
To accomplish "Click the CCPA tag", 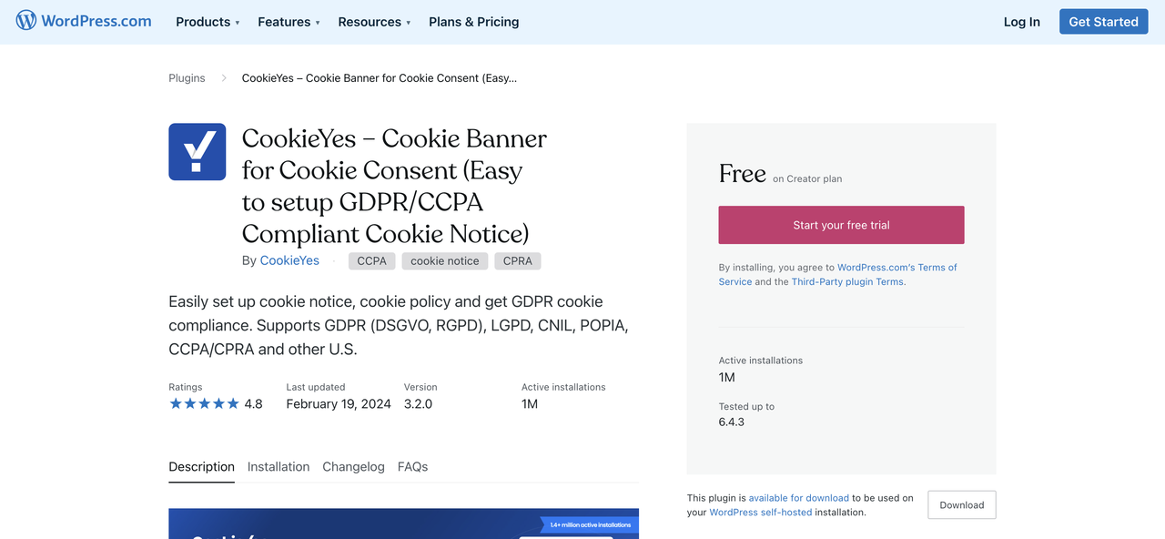I will click(371, 260).
